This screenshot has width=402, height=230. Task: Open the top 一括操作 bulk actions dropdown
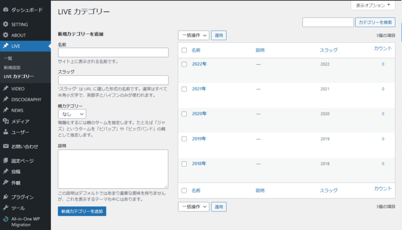[x=193, y=35]
